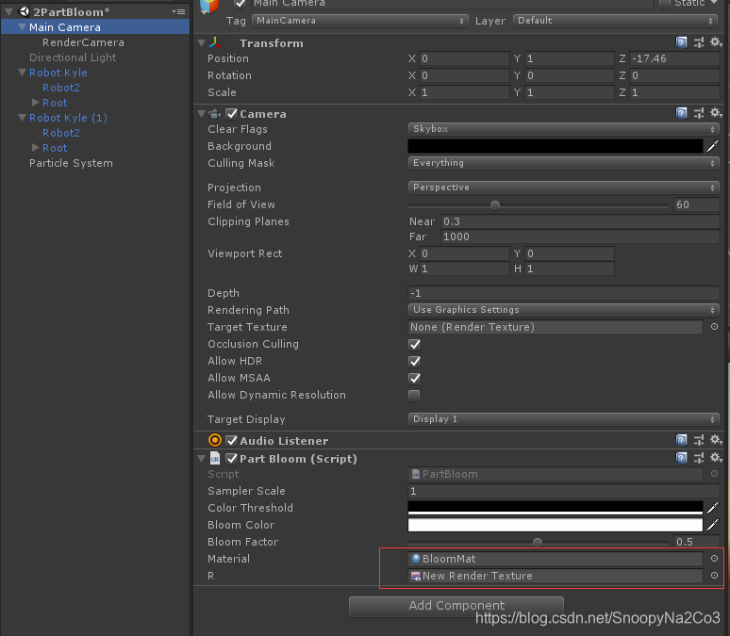Click Color Threshold eyedropper icon
Screen dimensions: 730x636
click(x=713, y=508)
